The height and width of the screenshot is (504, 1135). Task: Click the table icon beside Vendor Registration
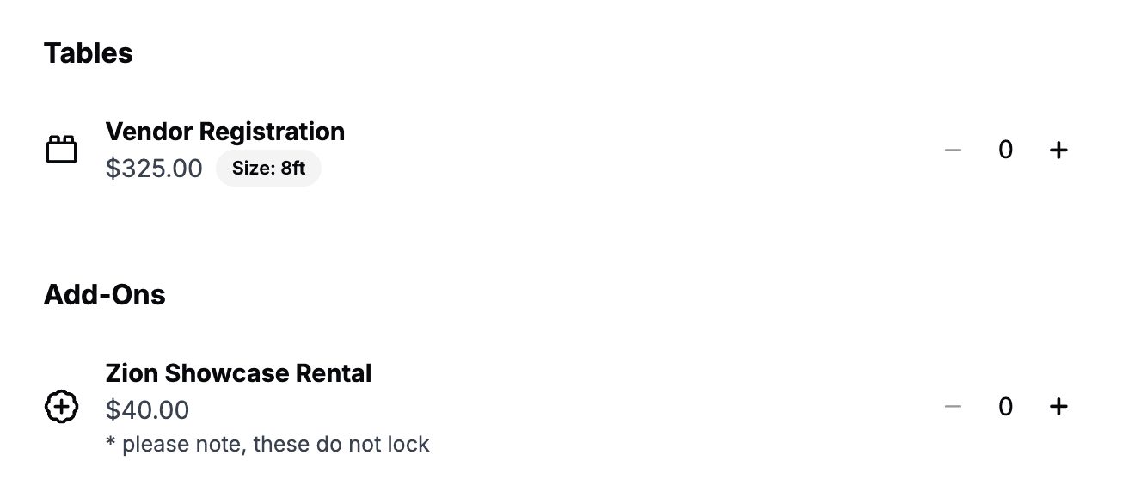coord(61,150)
